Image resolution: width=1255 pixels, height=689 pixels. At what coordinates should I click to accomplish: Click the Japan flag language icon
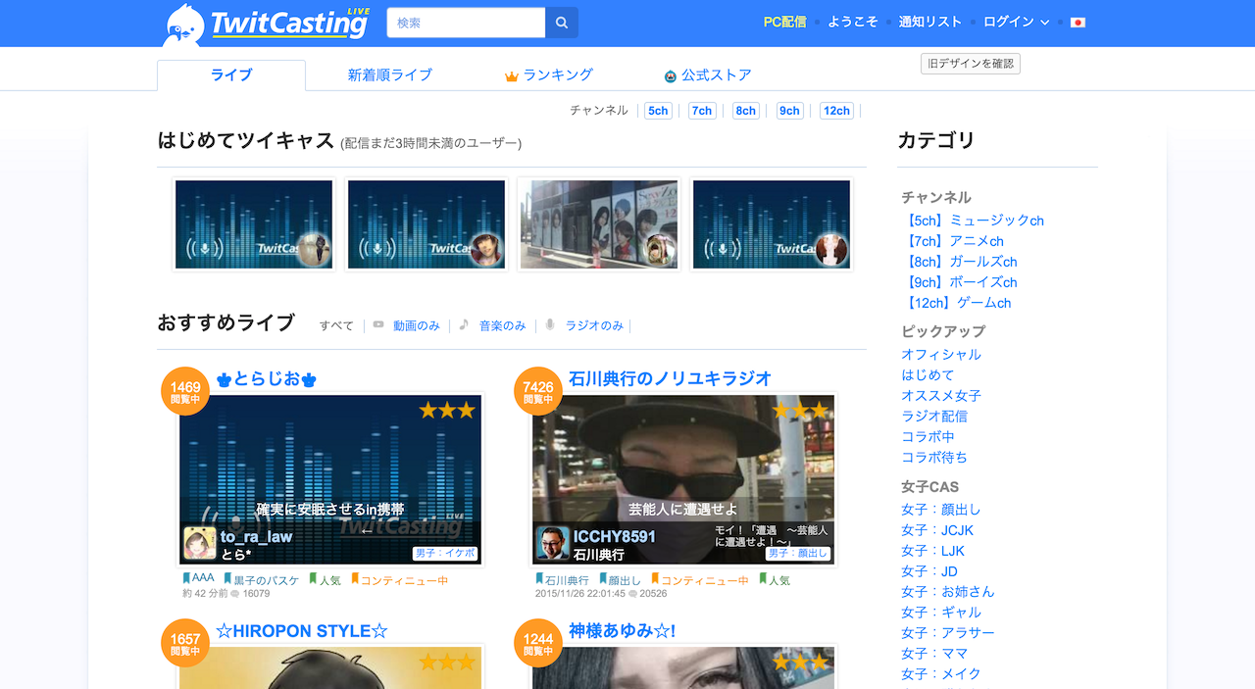pos(1078,23)
